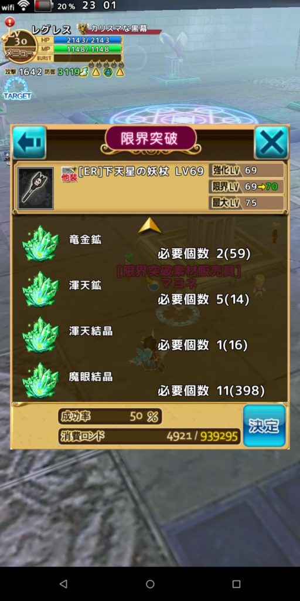Image resolution: width=300 pixels, height=601 pixels.
Task: Tap the 竜金鉱 green crystal icon
Action: click(40, 244)
